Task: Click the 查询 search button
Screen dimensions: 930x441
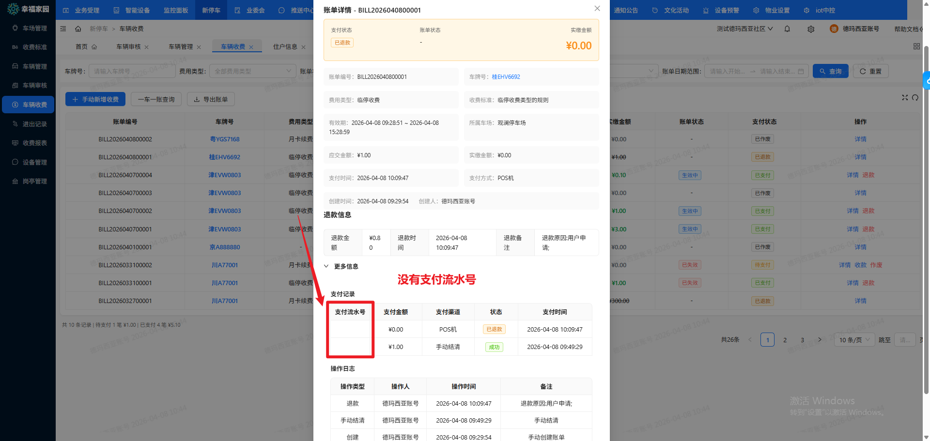Action: click(x=830, y=71)
